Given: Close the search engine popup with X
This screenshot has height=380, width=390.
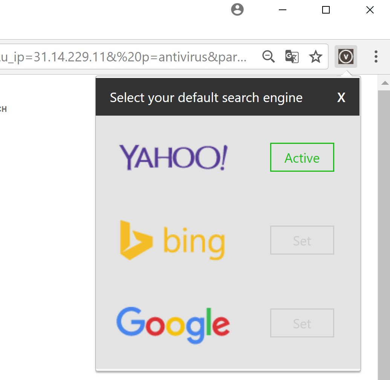Looking at the screenshot, I should pos(341,98).
